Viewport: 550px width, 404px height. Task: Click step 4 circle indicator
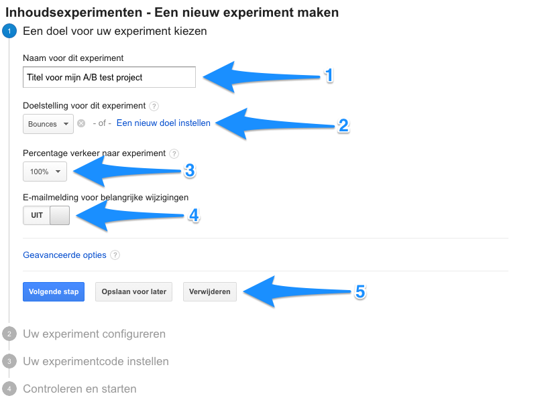coord(9,389)
